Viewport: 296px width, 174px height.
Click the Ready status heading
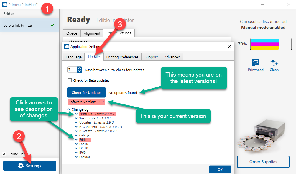pyautogui.click(x=78, y=20)
